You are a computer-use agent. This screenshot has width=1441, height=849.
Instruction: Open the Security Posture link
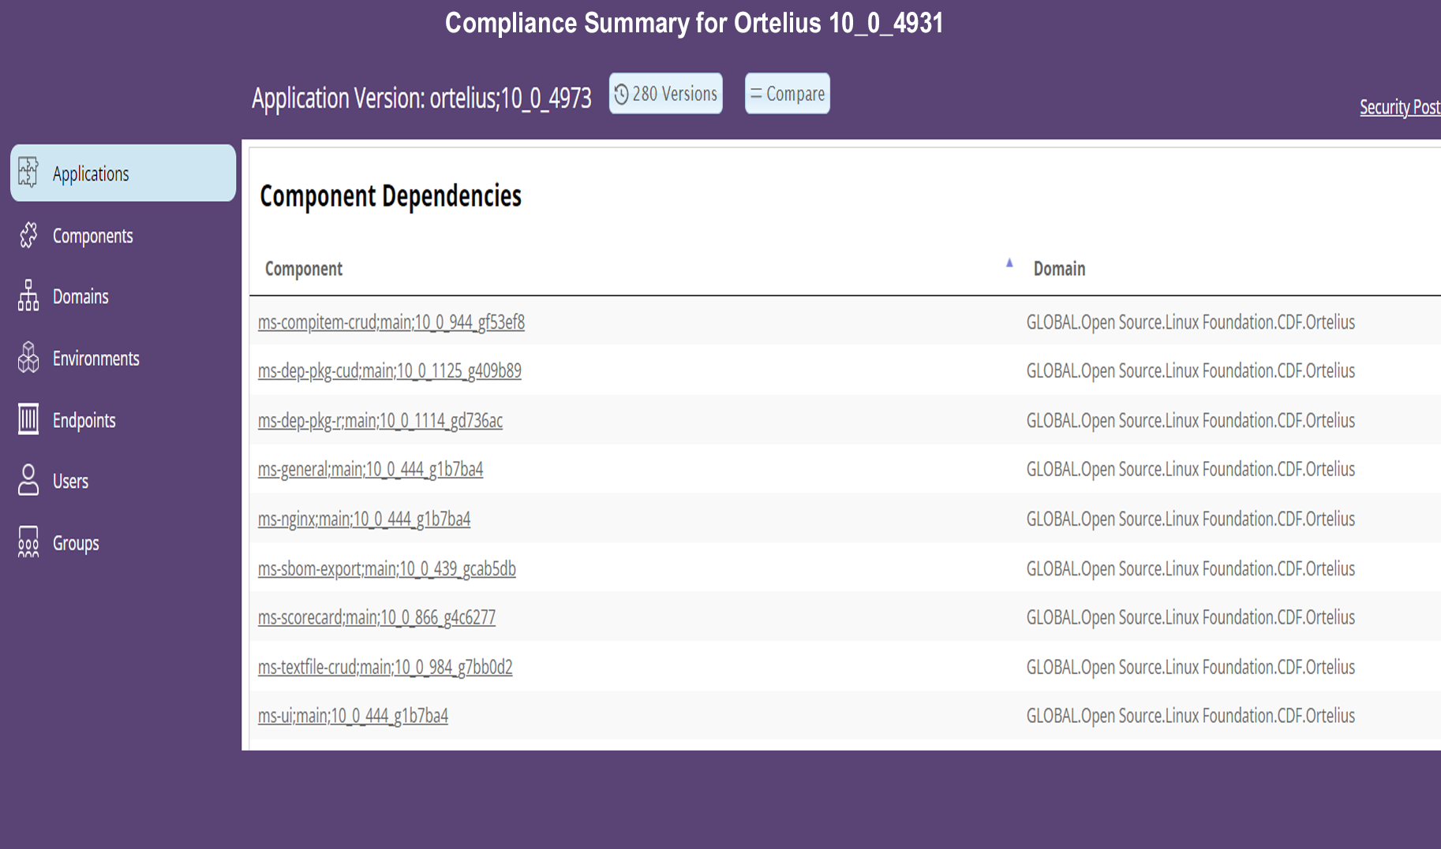click(x=1399, y=107)
